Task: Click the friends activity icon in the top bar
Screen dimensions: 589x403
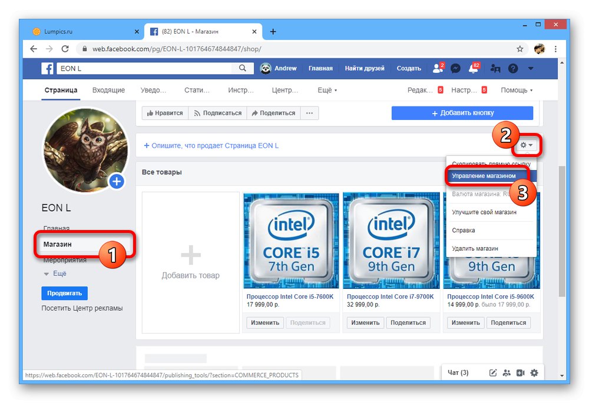Action: click(495, 68)
